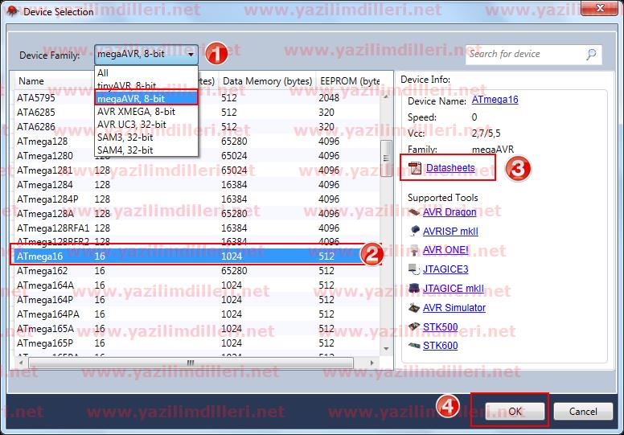Open the AVR Simulator link
This screenshot has height=435, width=624.
[x=454, y=308]
